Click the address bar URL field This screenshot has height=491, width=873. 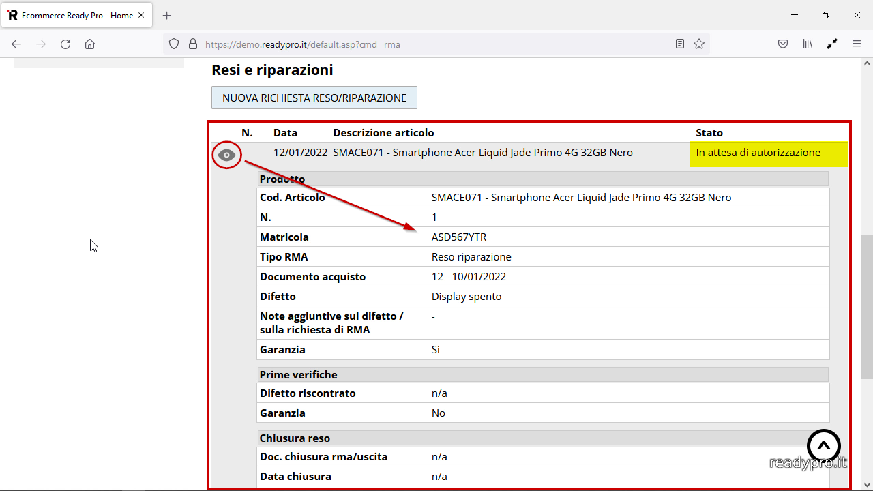coord(436,44)
